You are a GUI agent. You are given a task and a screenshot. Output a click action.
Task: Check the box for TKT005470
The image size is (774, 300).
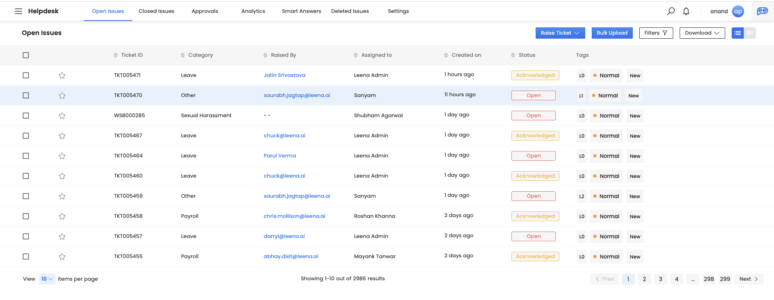[26, 95]
